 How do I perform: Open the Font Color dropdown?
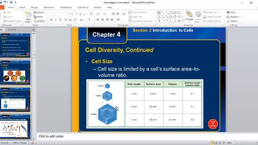tap(90, 20)
